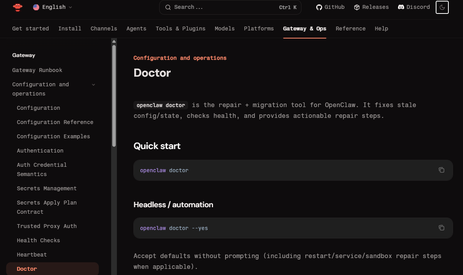The width and height of the screenshot is (463, 275).
Task: Select the Gateway & Ops tab
Action: 305,29
